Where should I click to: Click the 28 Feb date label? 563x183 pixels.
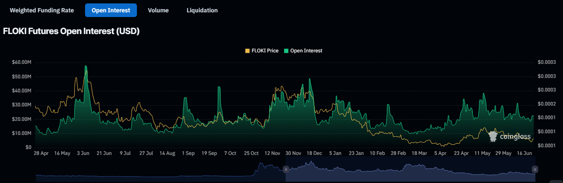click(398, 153)
